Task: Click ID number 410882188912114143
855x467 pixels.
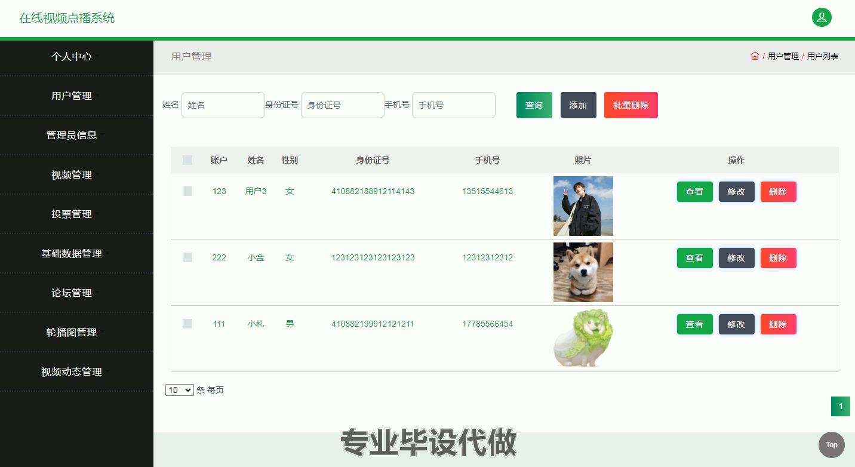Action: tap(373, 191)
